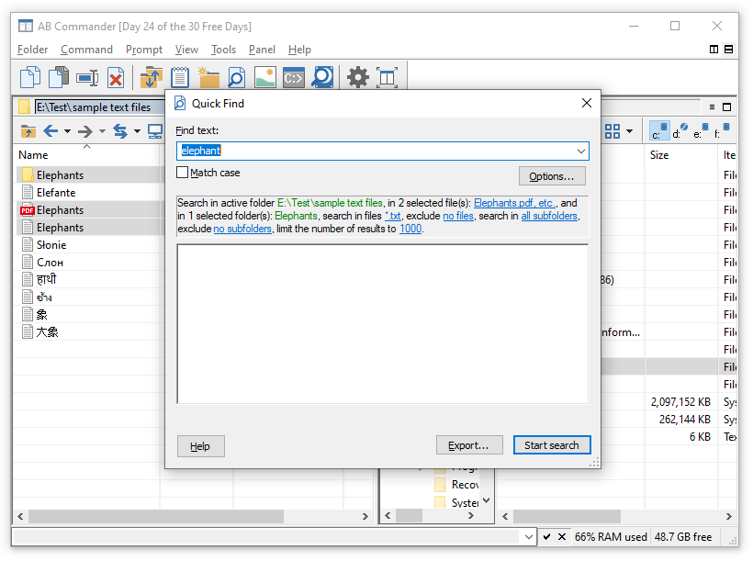This screenshot has width=753, height=561.
Task: Click the Start search button
Action: (552, 445)
